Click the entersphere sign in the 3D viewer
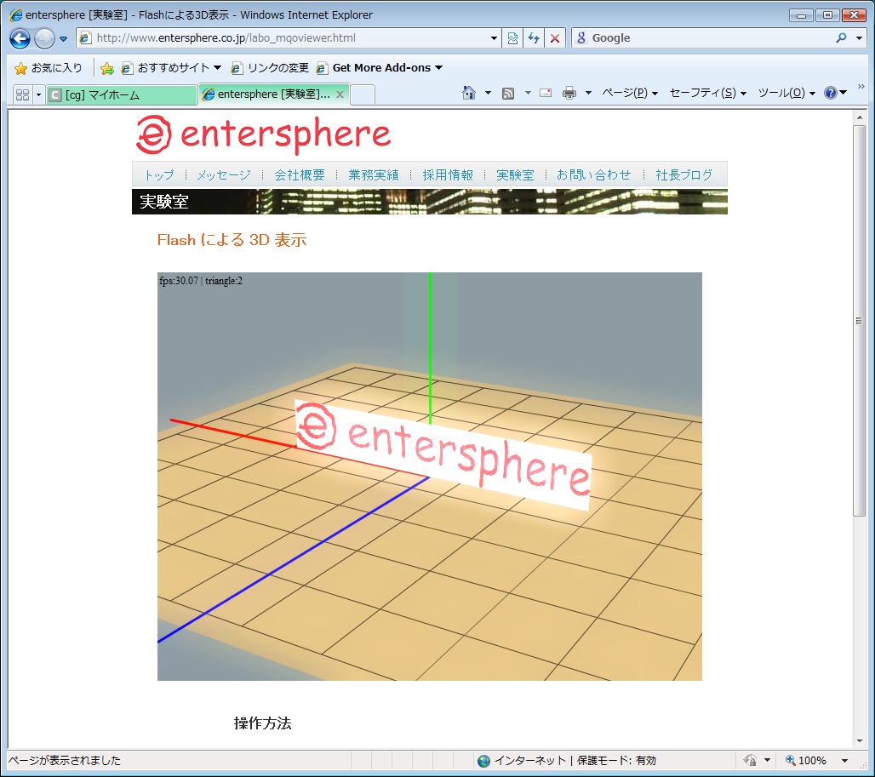875x777 pixels. click(x=443, y=454)
